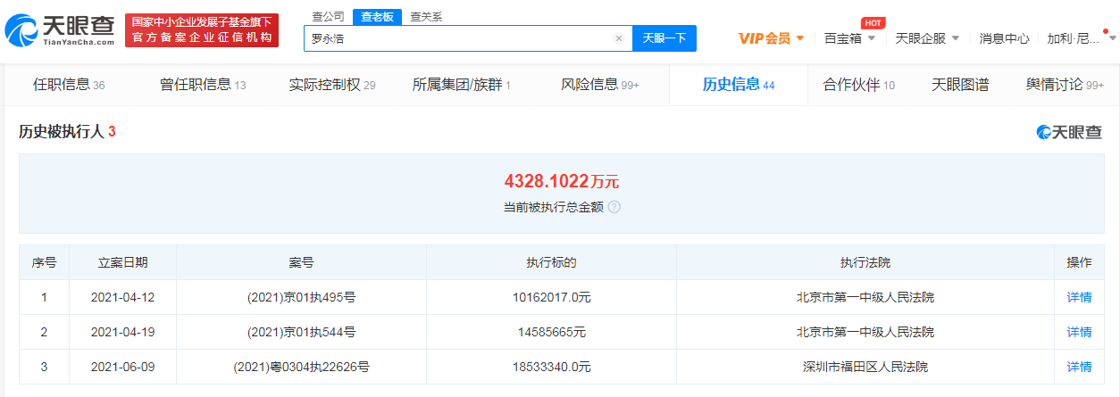Click amount 14585665元
1120x397 pixels.
point(551,332)
